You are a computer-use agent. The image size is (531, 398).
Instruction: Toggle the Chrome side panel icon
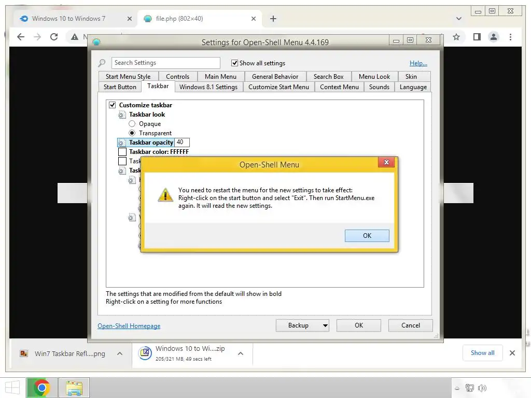[477, 37]
